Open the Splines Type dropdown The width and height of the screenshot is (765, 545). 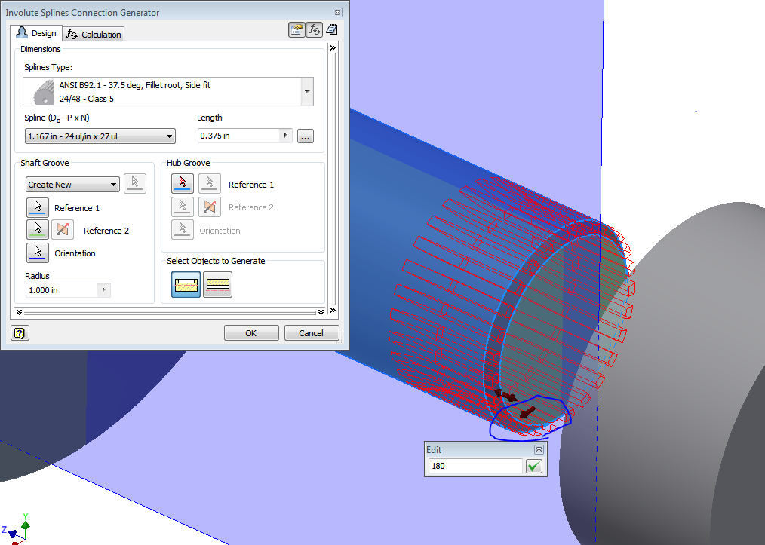click(306, 90)
